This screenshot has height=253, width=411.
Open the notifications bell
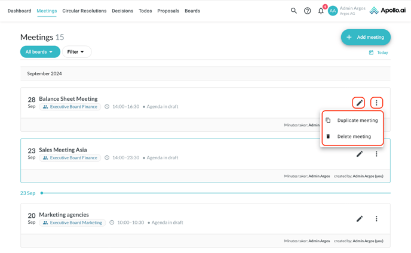coord(321,11)
